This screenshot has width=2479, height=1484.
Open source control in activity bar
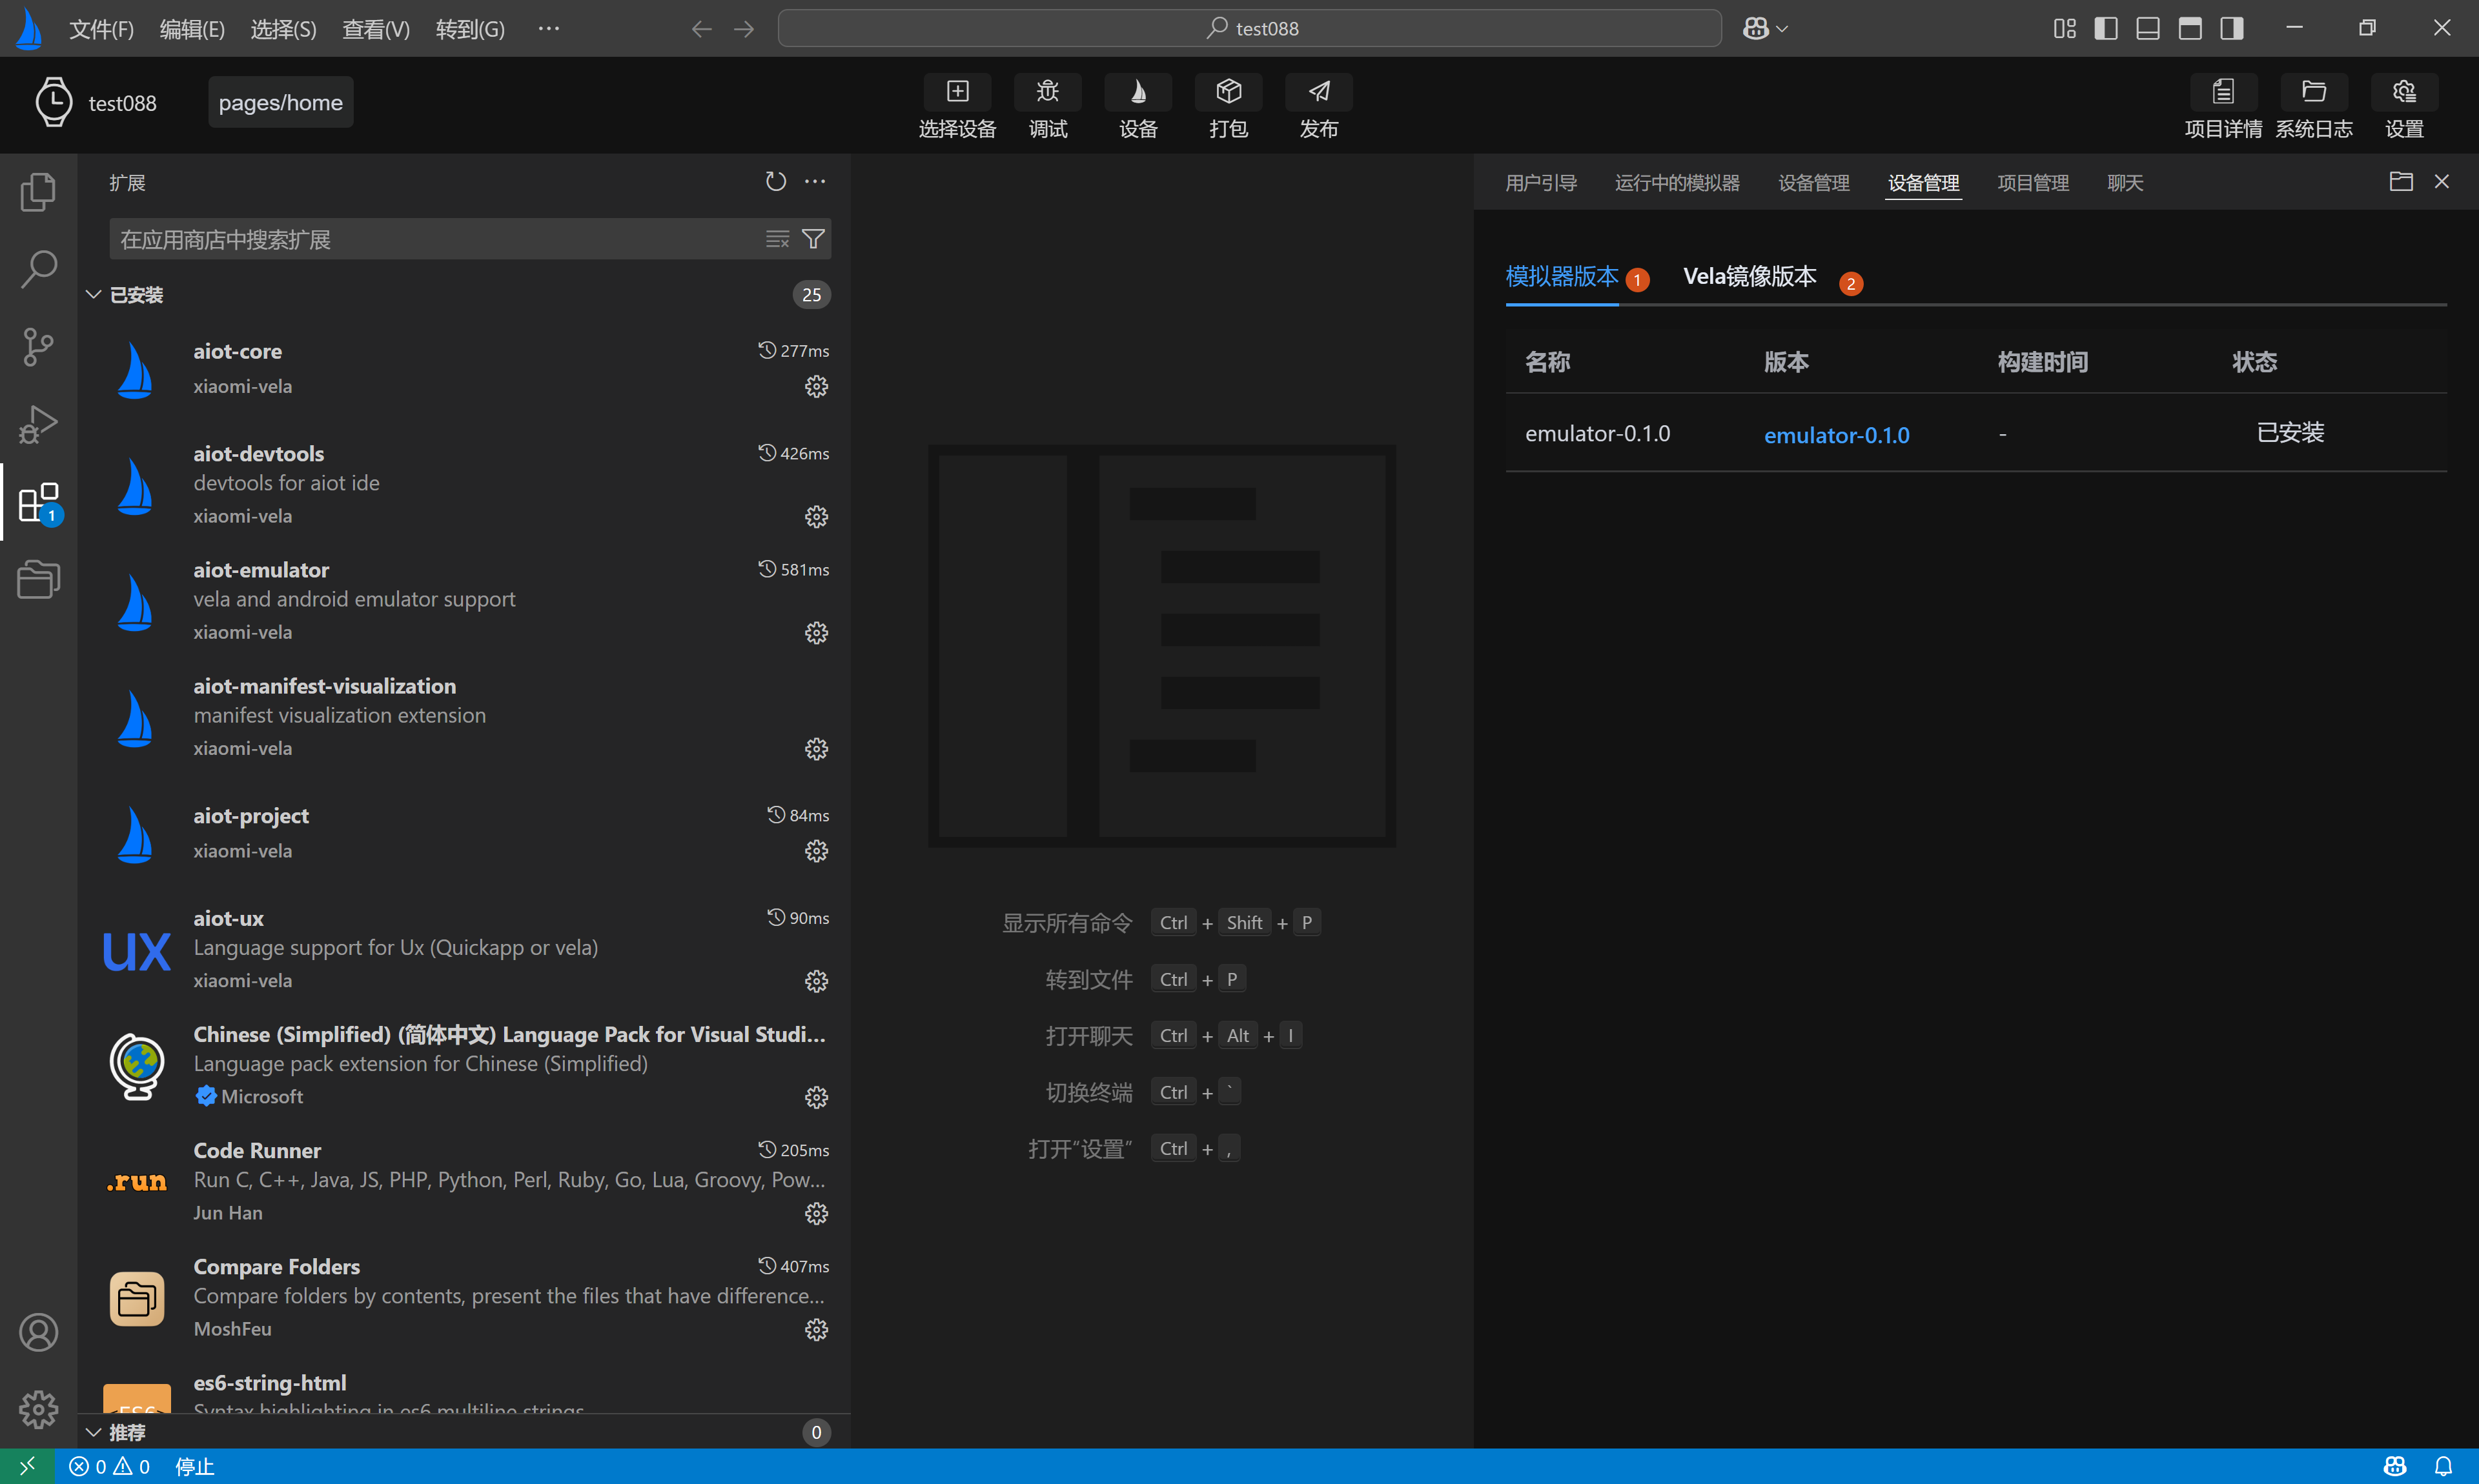pyautogui.click(x=38, y=347)
